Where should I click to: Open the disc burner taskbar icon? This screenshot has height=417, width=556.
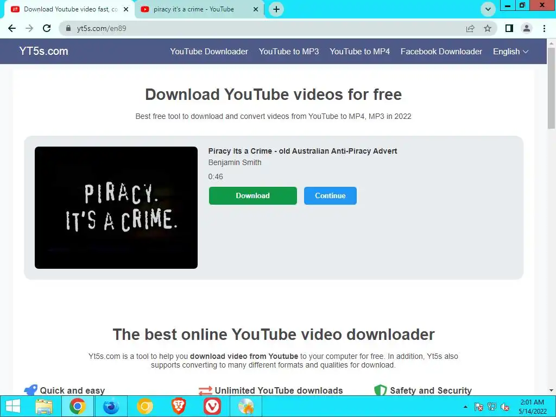click(246, 406)
